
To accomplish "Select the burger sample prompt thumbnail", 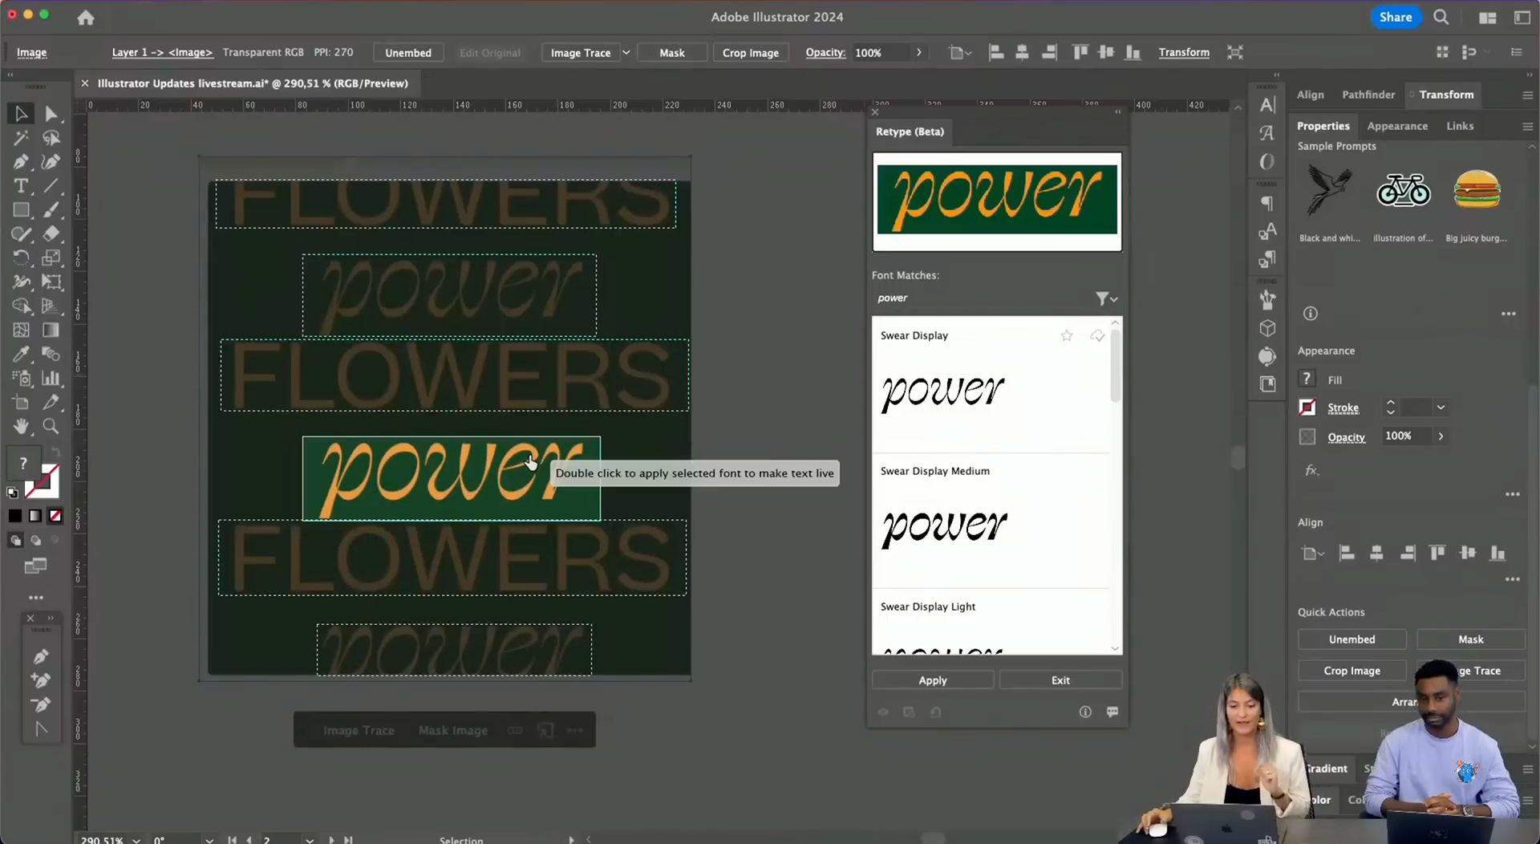I will pyautogui.click(x=1477, y=191).
